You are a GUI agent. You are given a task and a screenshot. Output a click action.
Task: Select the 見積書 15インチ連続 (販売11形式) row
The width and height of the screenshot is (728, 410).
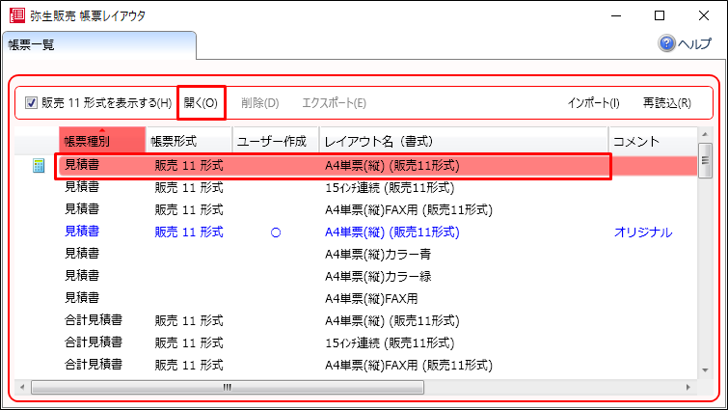pyautogui.click(x=356, y=187)
